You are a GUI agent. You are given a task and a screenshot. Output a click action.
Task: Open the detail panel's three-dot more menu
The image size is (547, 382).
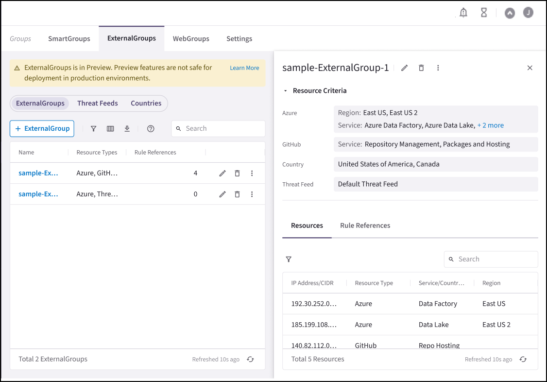(x=438, y=68)
